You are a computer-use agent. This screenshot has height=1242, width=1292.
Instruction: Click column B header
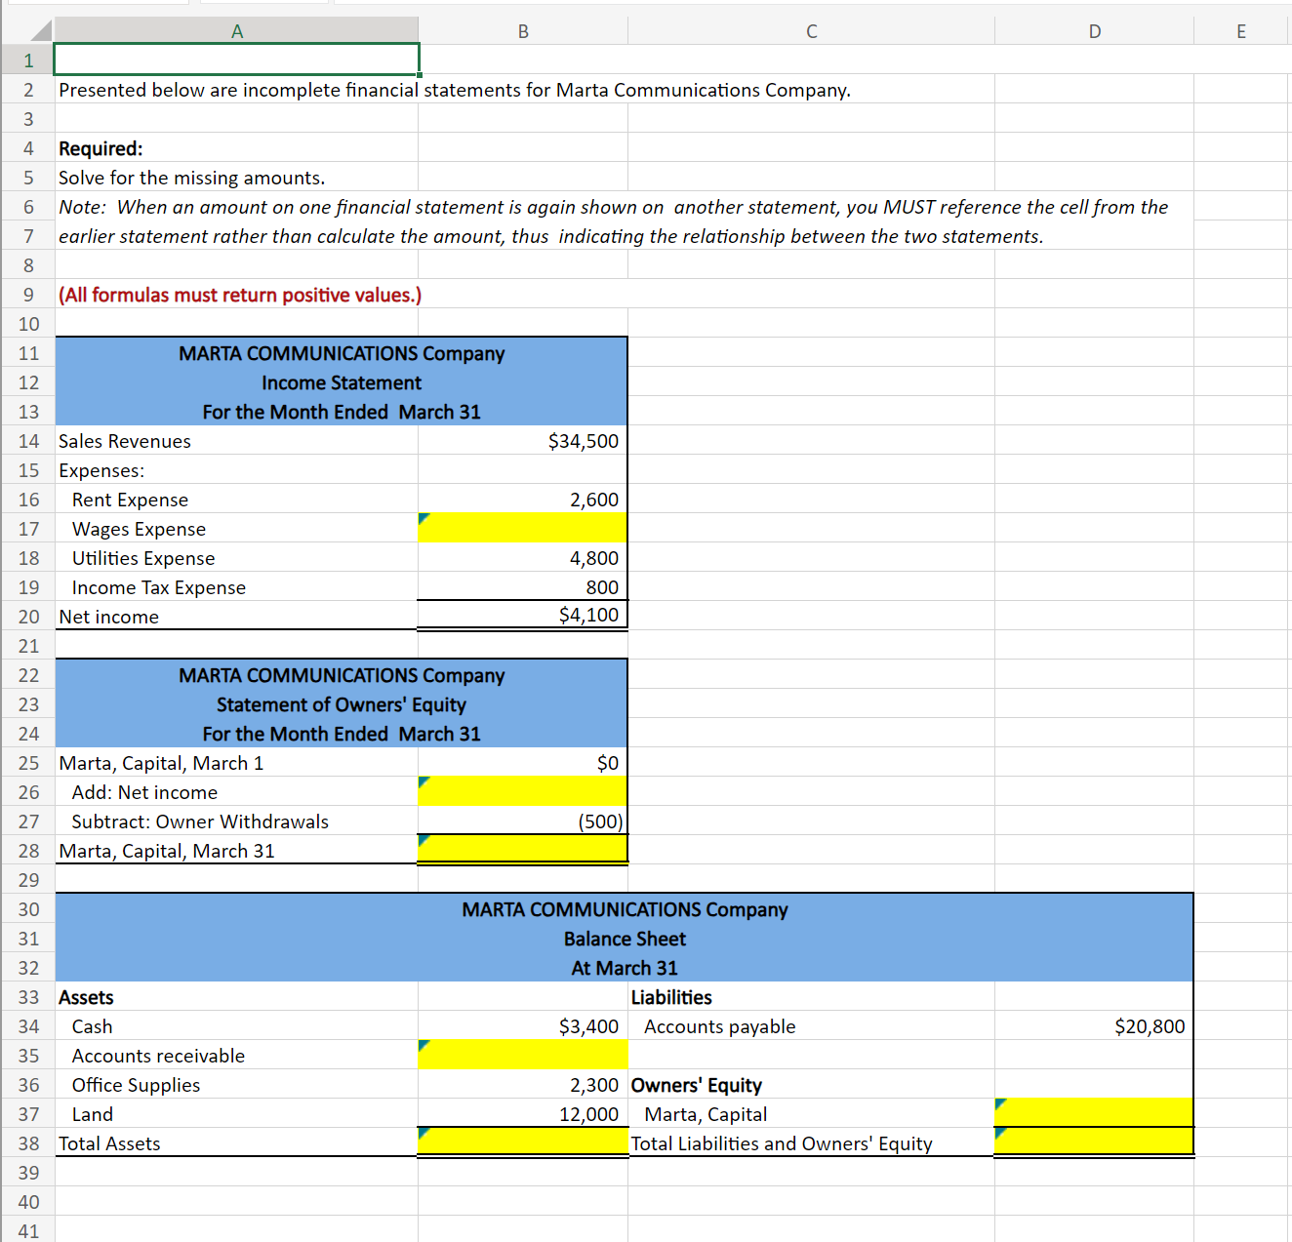point(523,31)
